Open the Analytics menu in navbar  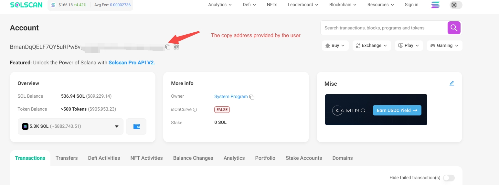220,5
